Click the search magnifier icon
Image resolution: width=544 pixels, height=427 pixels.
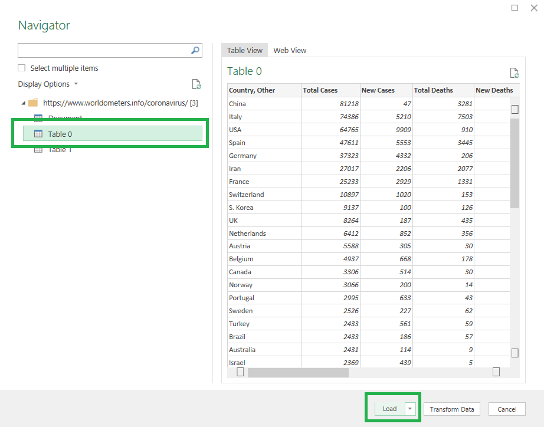[195, 50]
